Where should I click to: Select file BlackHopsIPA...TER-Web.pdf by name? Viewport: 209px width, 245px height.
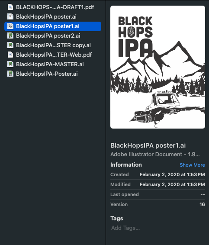(x=54, y=55)
